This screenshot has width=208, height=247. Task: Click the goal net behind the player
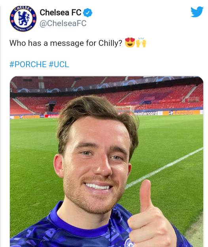(x=125, y=109)
